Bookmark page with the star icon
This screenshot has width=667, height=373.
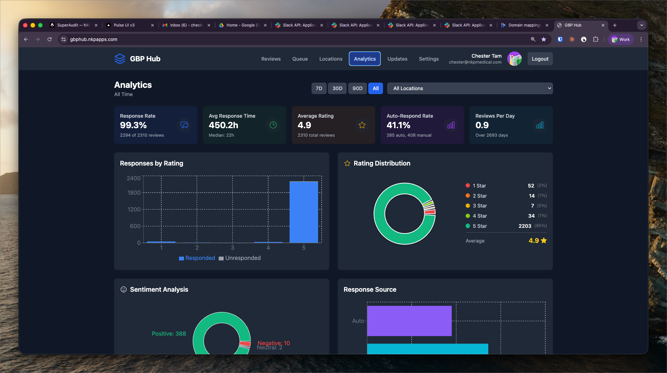tap(544, 39)
